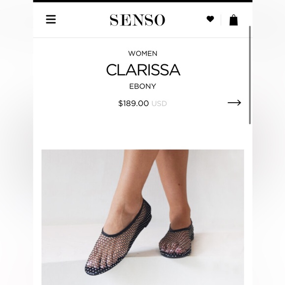This screenshot has height=285, width=285.
Task: Open the wishlist heart icon
Action: (x=210, y=19)
